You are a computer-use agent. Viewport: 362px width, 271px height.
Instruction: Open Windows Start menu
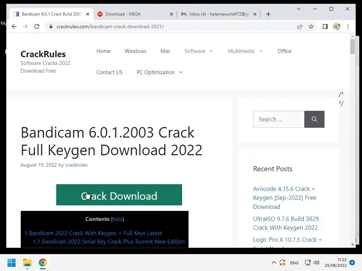click(x=11, y=263)
